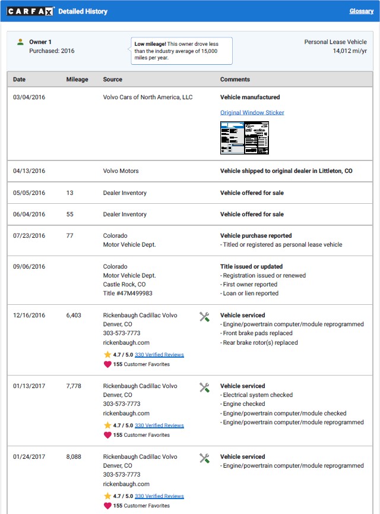Click Electrical system checked line
The image size is (380, 514).
pyautogui.click(x=256, y=395)
